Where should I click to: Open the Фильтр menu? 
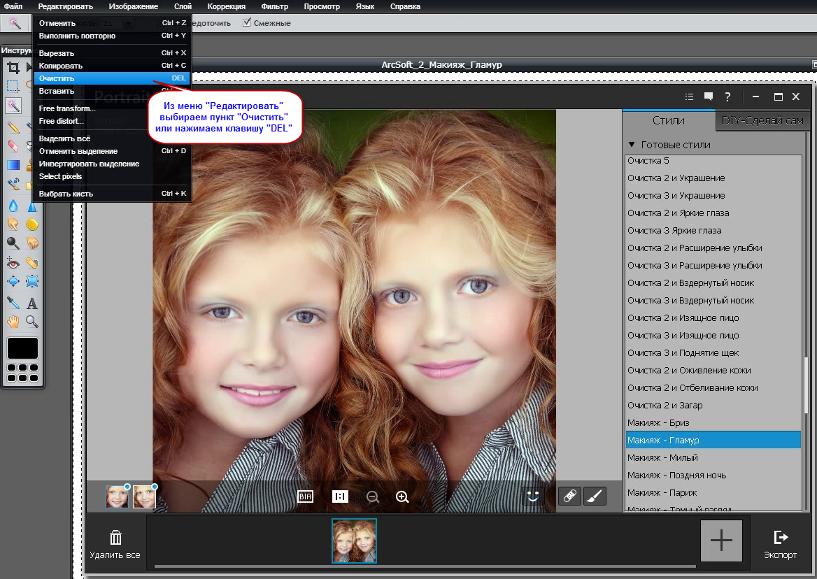tap(275, 6)
